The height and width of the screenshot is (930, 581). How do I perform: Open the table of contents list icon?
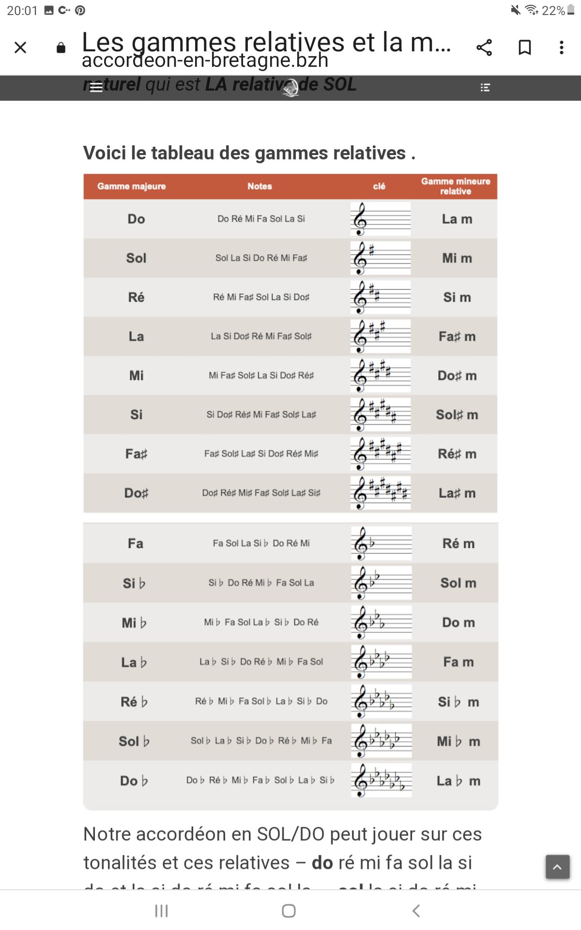(485, 88)
